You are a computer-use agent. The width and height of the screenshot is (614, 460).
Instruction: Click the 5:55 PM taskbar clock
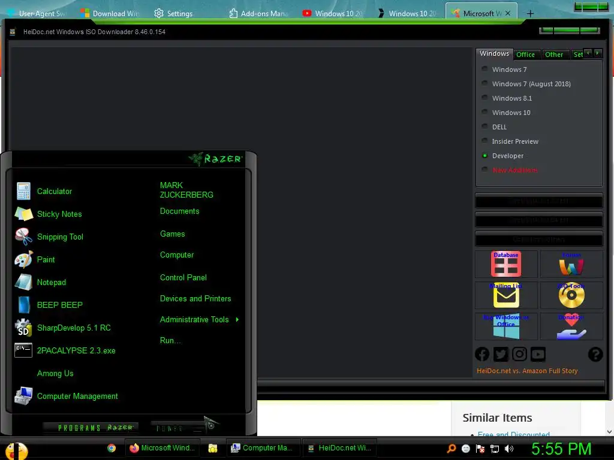click(561, 449)
